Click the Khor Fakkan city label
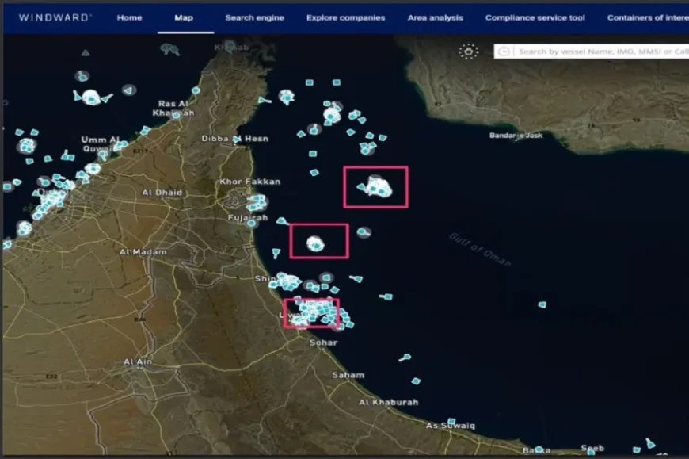This screenshot has width=689, height=459. 249,182
